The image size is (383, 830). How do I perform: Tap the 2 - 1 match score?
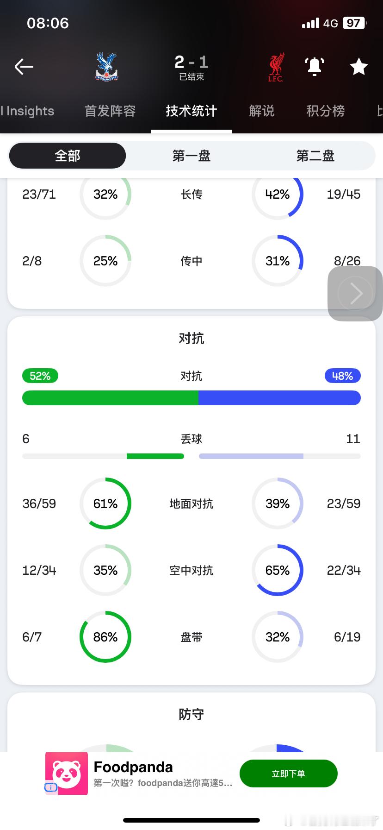191,62
